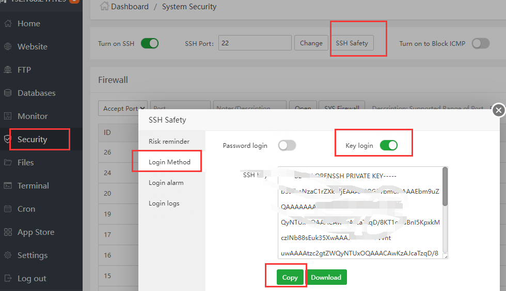Click the Terminal icon in sidebar
Image resolution: width=506 pixels, height=291 pixels.
(x=8, y=186)
